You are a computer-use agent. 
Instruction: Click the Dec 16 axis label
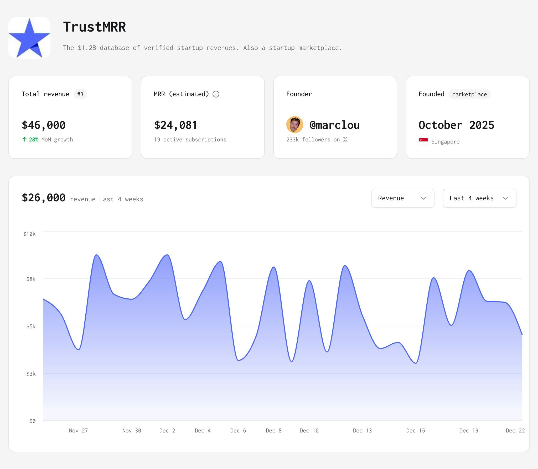pos(415,431)
